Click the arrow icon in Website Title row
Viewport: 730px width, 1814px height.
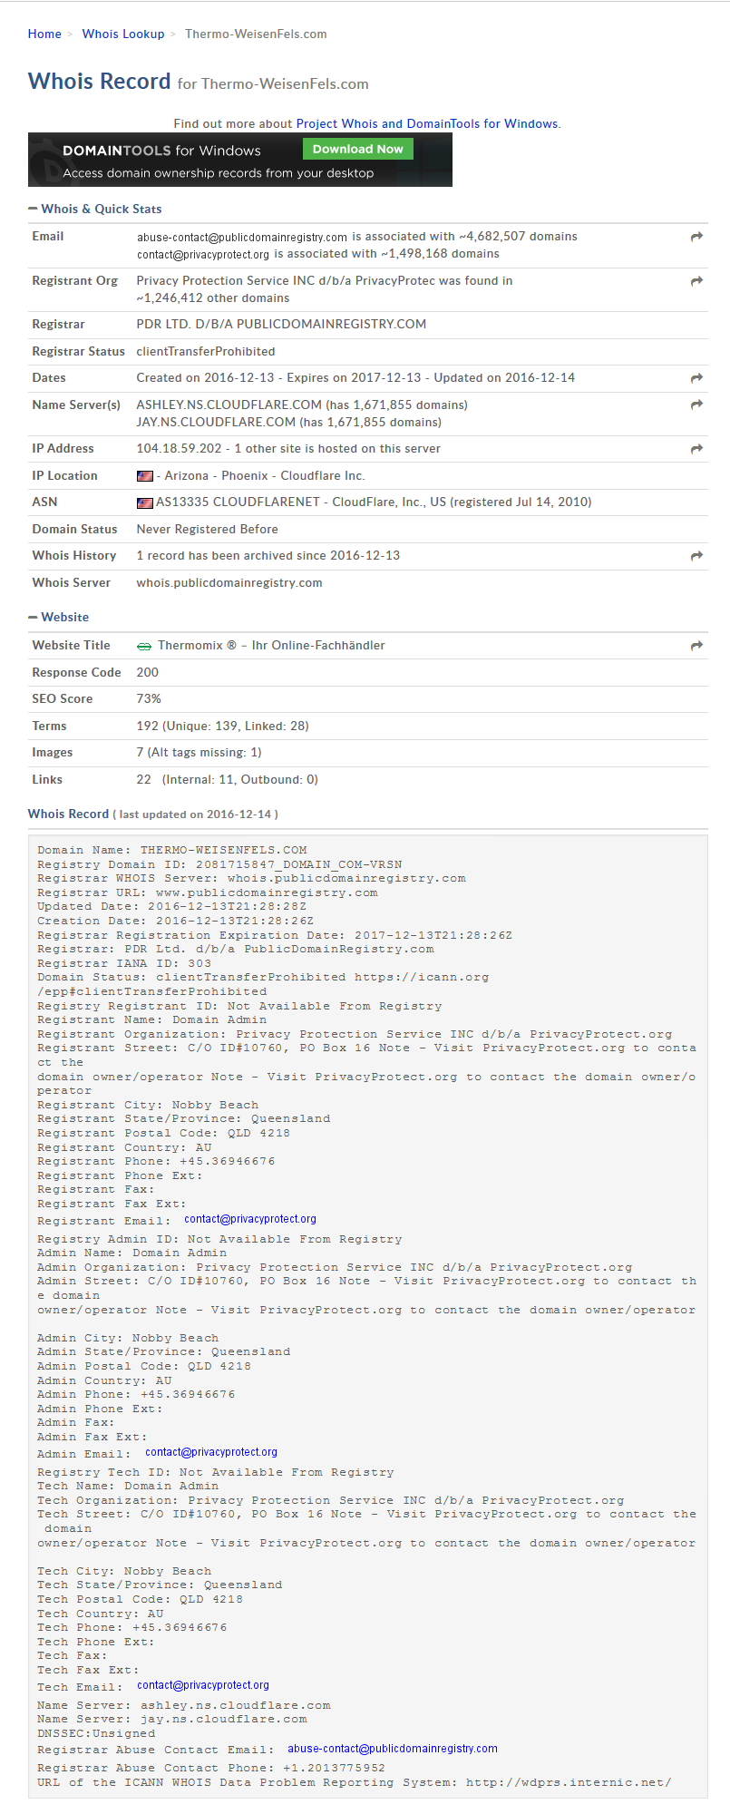[x=696, y=646]
